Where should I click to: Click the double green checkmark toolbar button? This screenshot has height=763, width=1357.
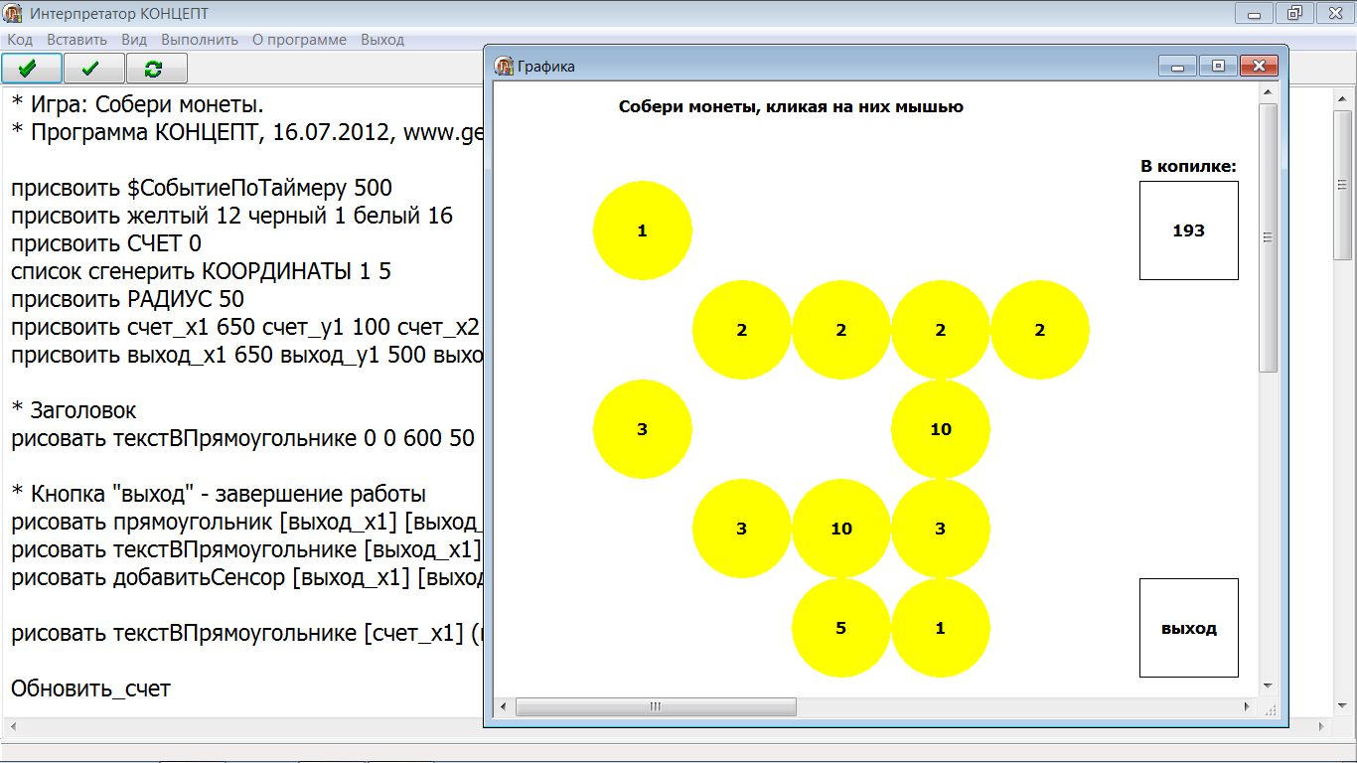point(32,68)
